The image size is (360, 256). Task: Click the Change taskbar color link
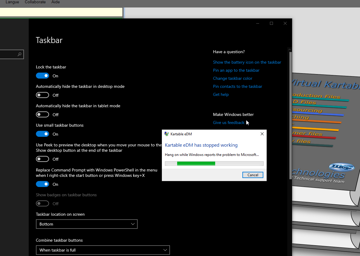coord(233,78)
